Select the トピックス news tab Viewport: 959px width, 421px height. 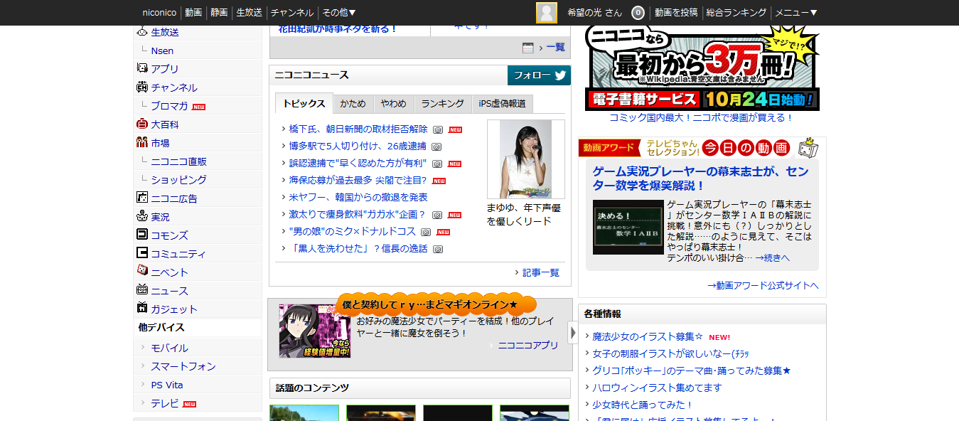click(304, 104)
